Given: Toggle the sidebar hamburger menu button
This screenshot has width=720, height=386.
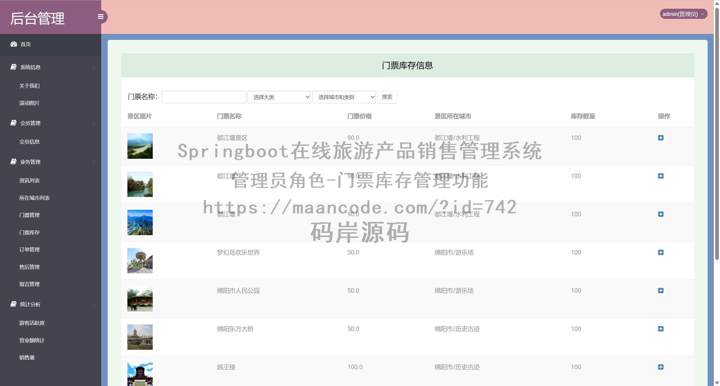Looking at the screenshot, I should (100, 17).
